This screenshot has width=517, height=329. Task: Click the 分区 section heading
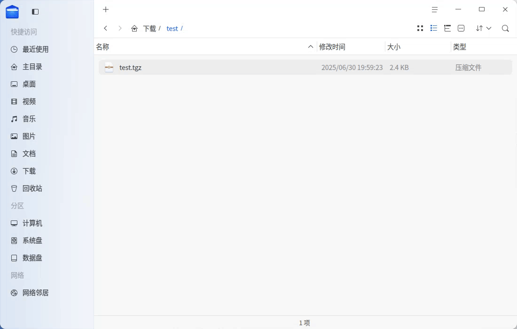coord(17,206)
